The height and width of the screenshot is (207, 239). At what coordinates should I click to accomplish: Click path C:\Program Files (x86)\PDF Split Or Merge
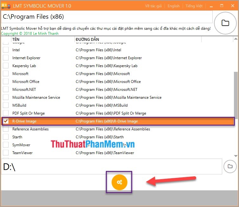click(x=111, y=113)
